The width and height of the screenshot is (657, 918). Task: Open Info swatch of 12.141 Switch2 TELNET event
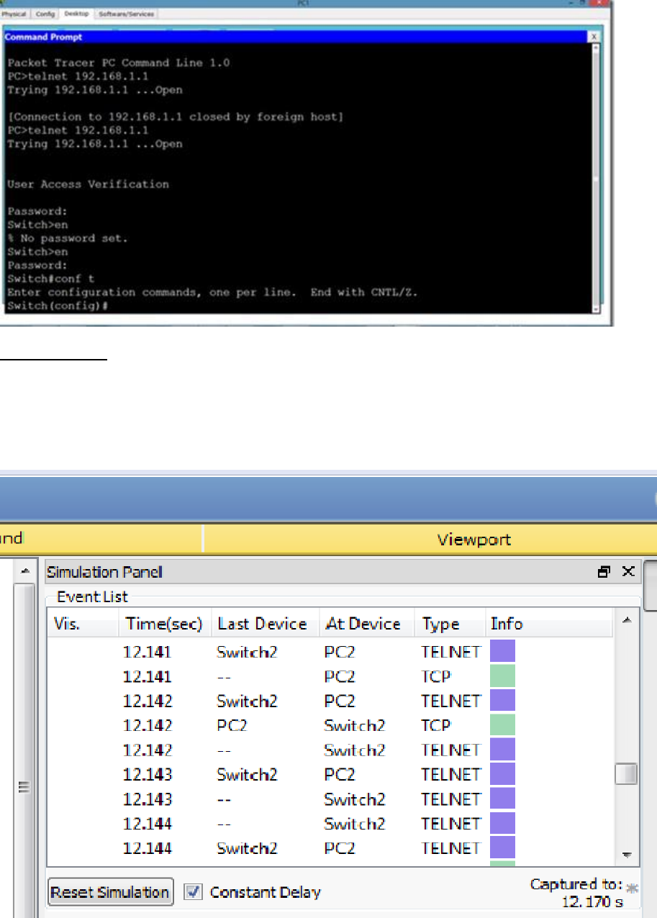tap(502, 652)
